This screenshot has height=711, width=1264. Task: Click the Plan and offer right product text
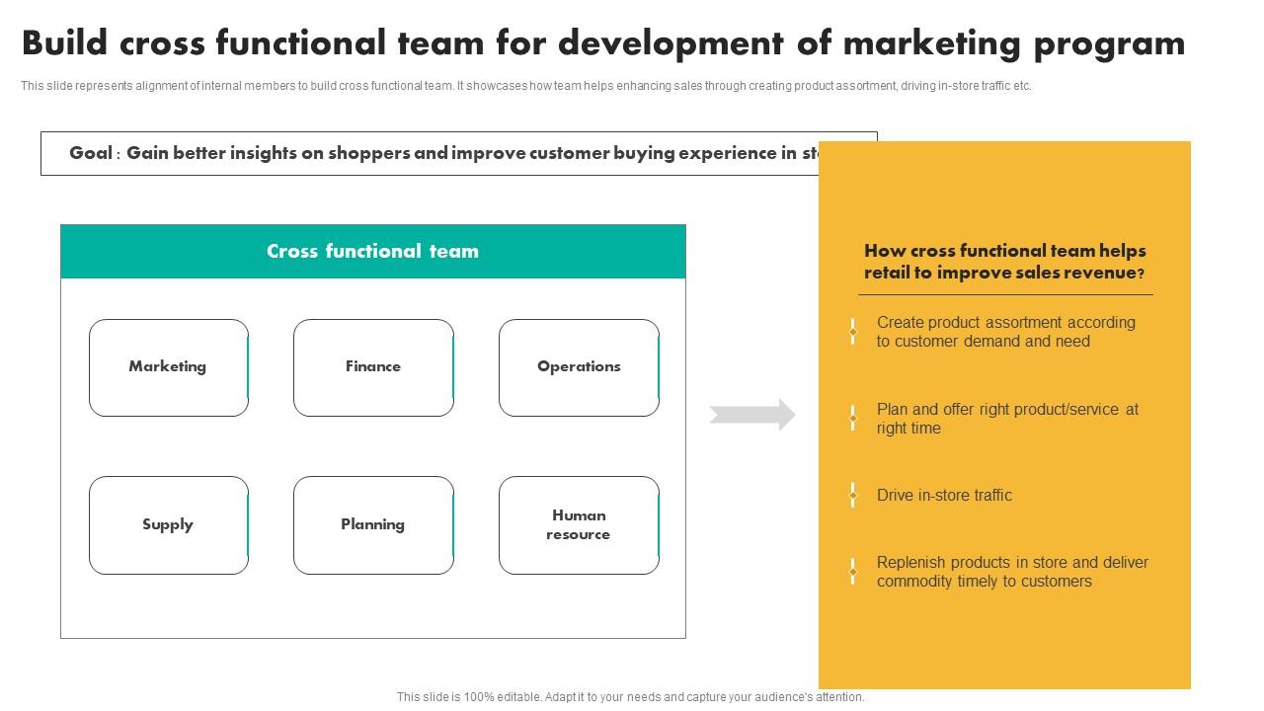pyautogui.click(x=1007, y=419)
